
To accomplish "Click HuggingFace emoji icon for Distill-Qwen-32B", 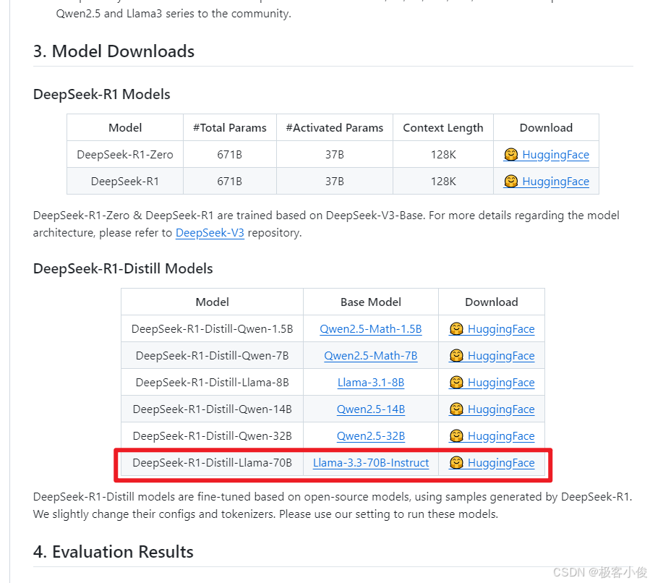I will click(456, 435).
